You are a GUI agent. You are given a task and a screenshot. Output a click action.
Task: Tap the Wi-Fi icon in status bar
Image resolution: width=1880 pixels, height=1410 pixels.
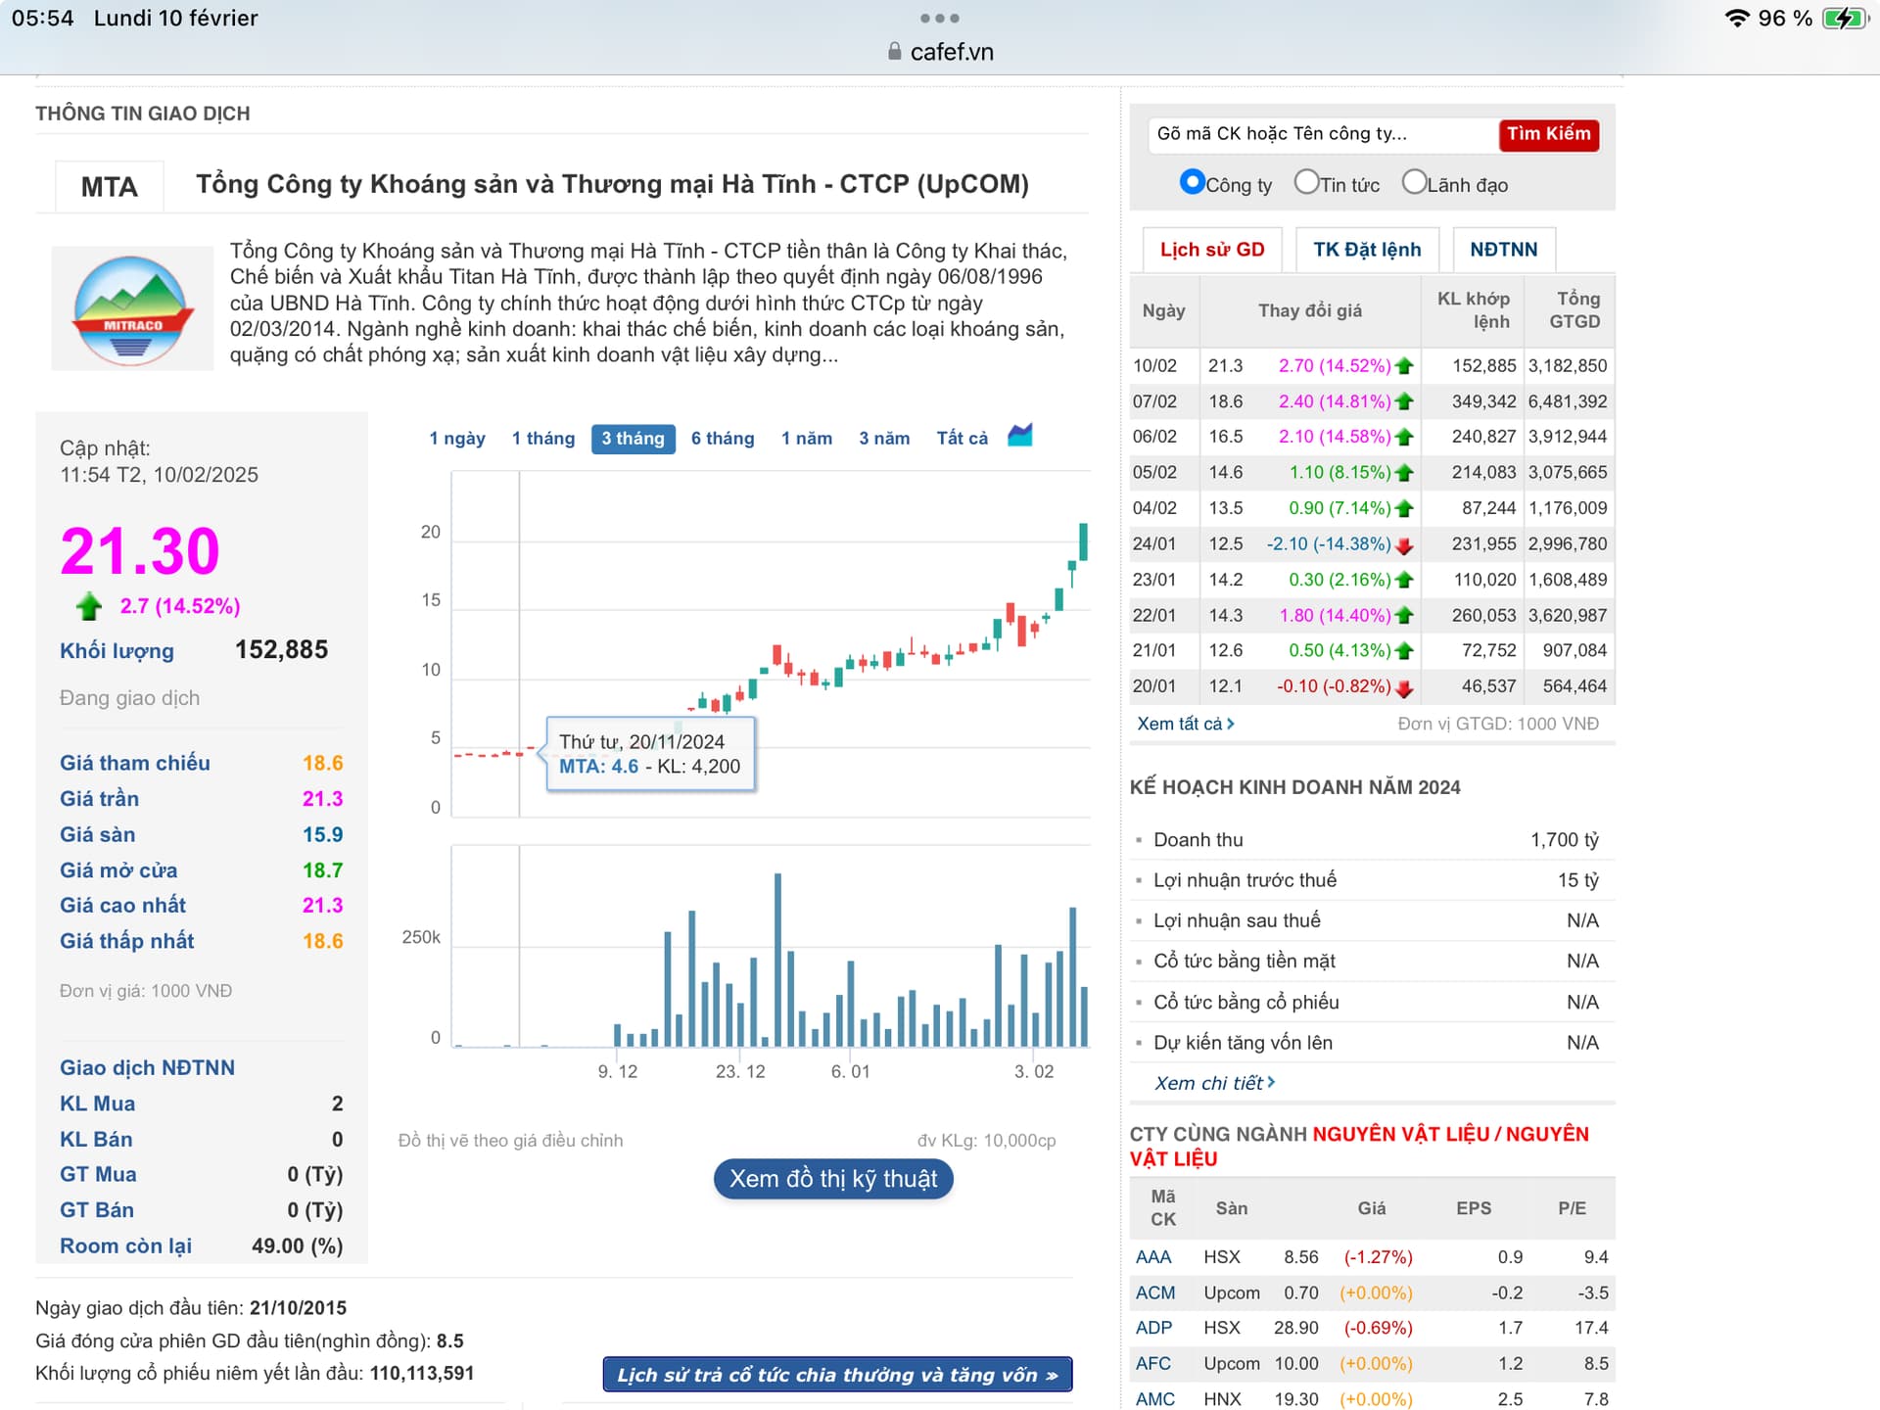coord(1736,19)
